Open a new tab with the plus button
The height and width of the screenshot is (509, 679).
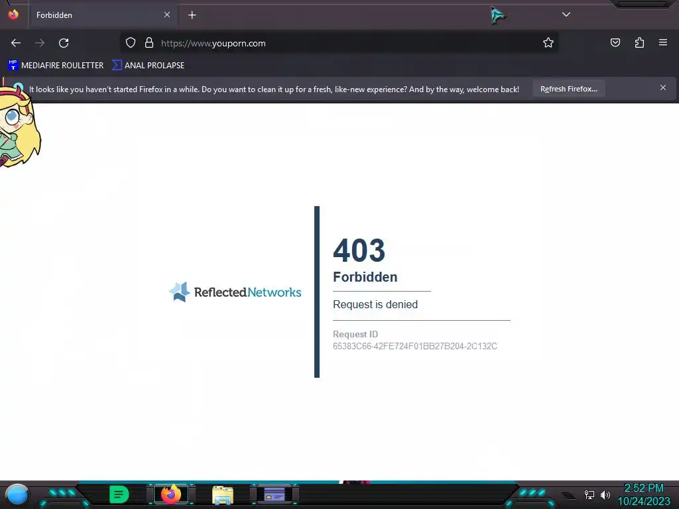(192, 15)
